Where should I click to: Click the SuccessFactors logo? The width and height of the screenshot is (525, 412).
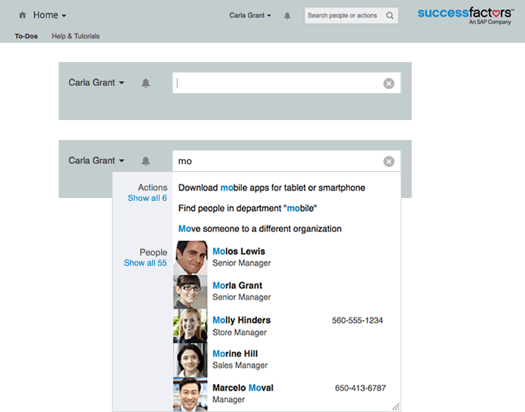(466, 16)
